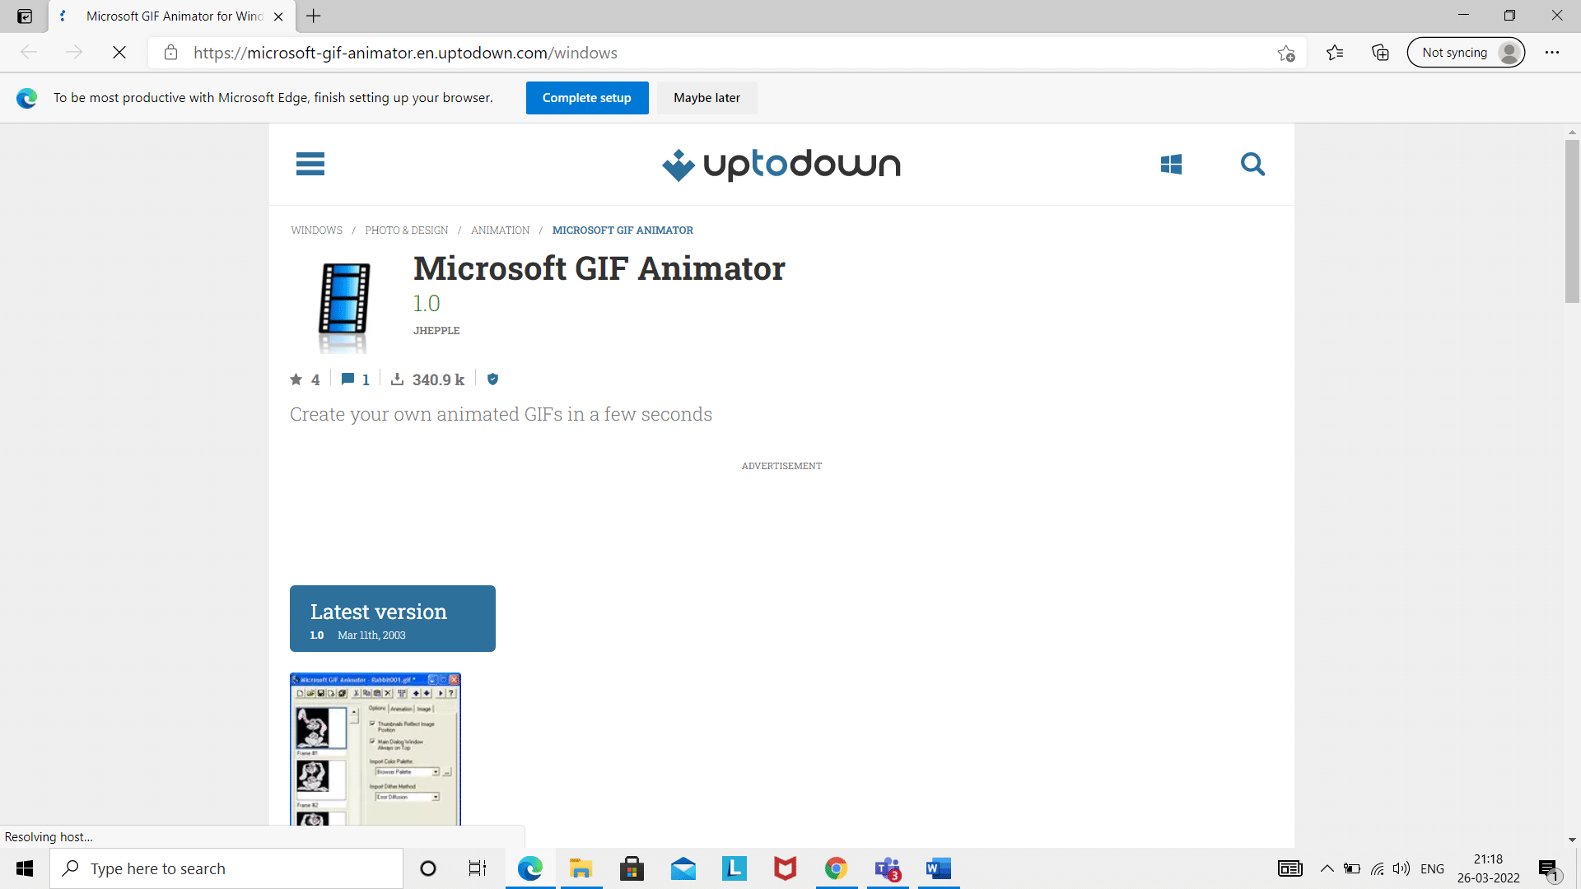Click the McAfee antivirus taskbar icon
Image resolution: width=1581 pixels, height=889 pixels.
click(x=785, y=868)
